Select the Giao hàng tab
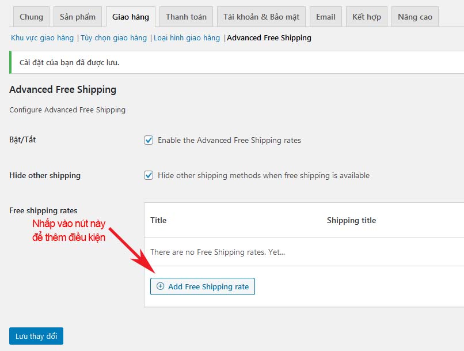The height and width of the screenshot is (351, 464). click(131, 17)
